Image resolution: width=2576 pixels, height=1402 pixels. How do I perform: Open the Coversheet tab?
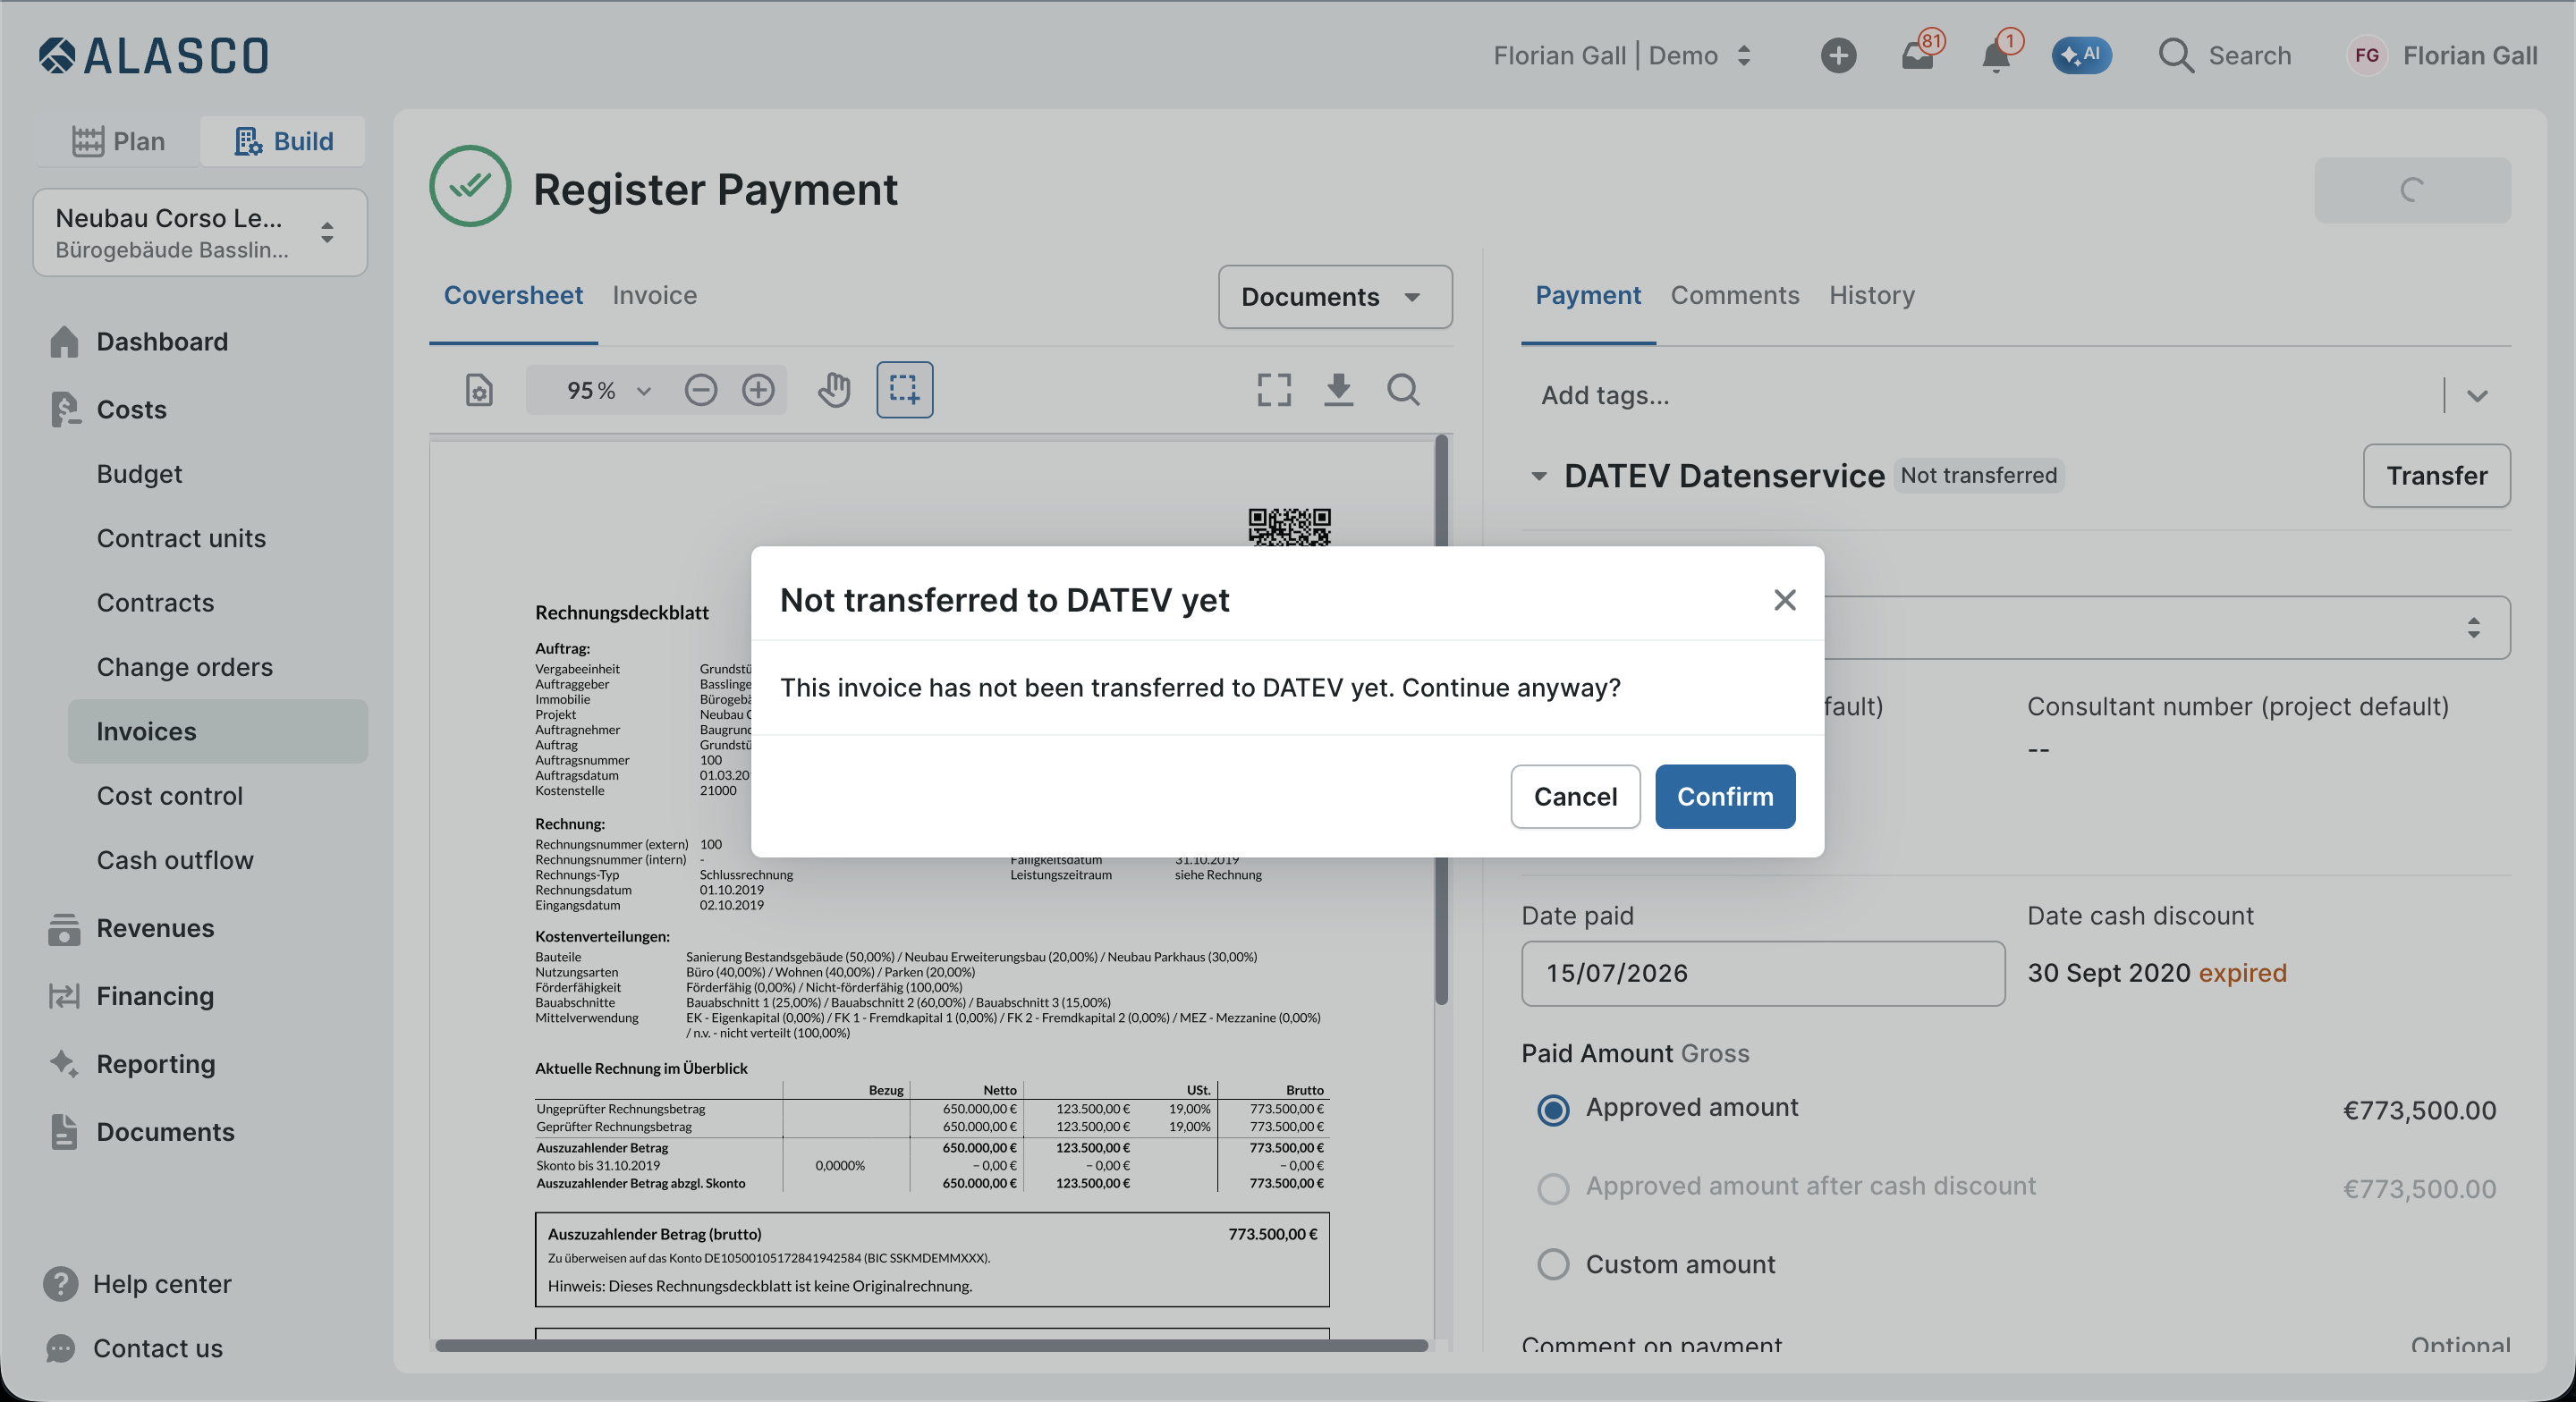pos(513,295)
